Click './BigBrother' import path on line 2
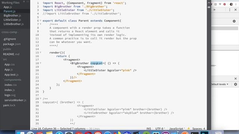 (x=94, y=7)
